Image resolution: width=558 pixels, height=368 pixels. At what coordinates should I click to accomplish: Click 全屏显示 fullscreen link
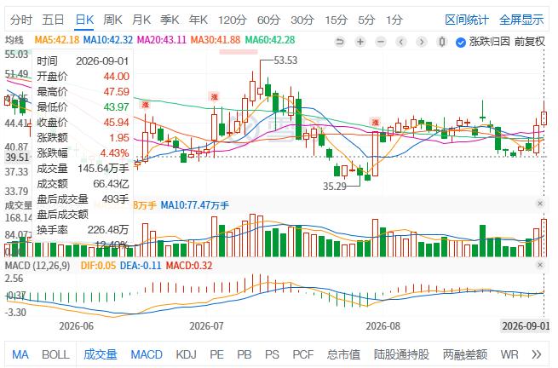click(x=521, y=20)
